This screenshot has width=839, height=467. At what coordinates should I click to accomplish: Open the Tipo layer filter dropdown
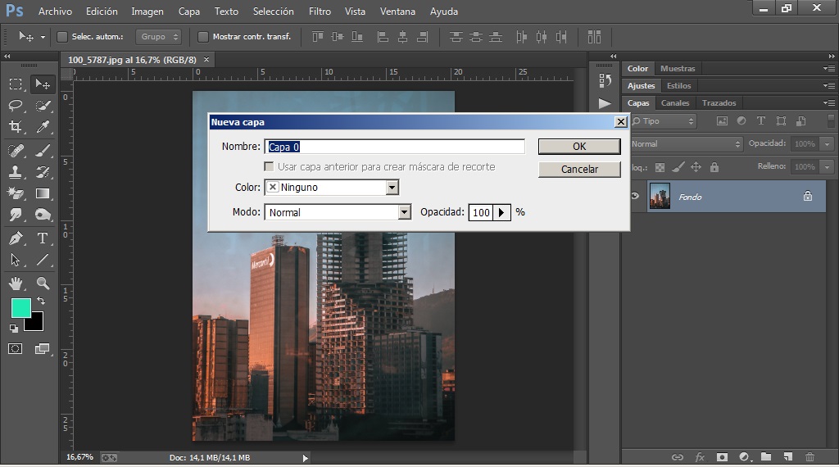pos(664,121)
